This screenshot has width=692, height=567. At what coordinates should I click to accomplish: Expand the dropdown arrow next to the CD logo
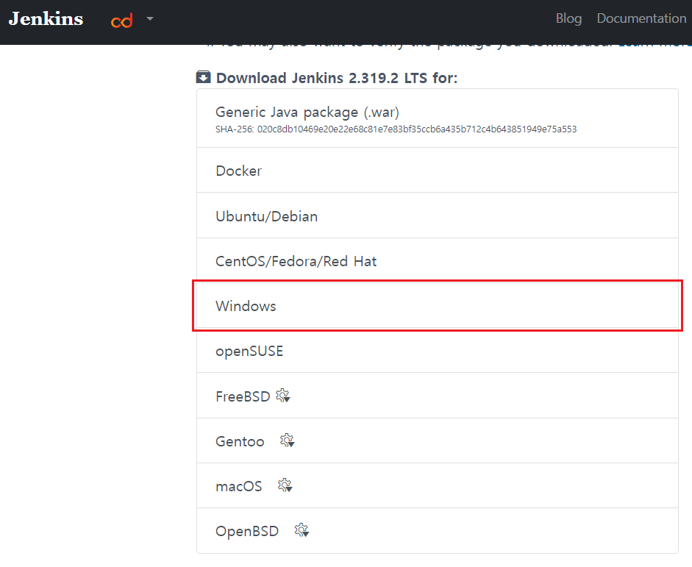tap(150, 18)
